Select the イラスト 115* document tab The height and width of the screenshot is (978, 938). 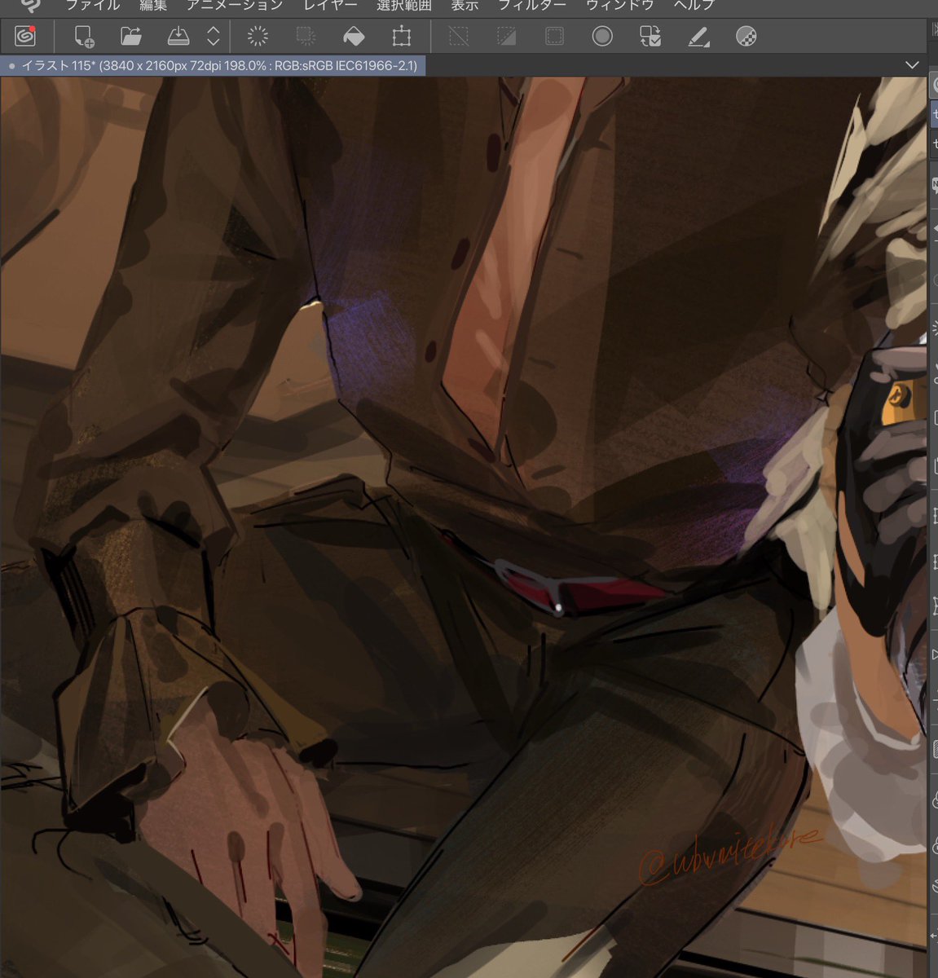(213, 65)
